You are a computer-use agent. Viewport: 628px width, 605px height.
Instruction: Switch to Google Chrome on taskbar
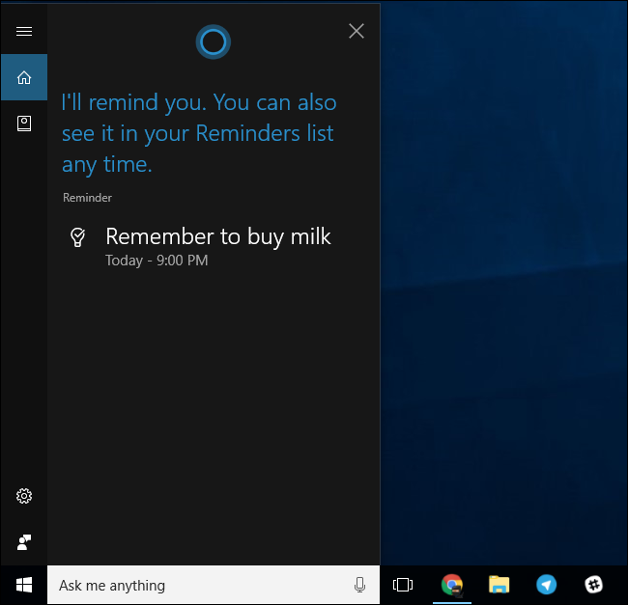coord(452,585)
